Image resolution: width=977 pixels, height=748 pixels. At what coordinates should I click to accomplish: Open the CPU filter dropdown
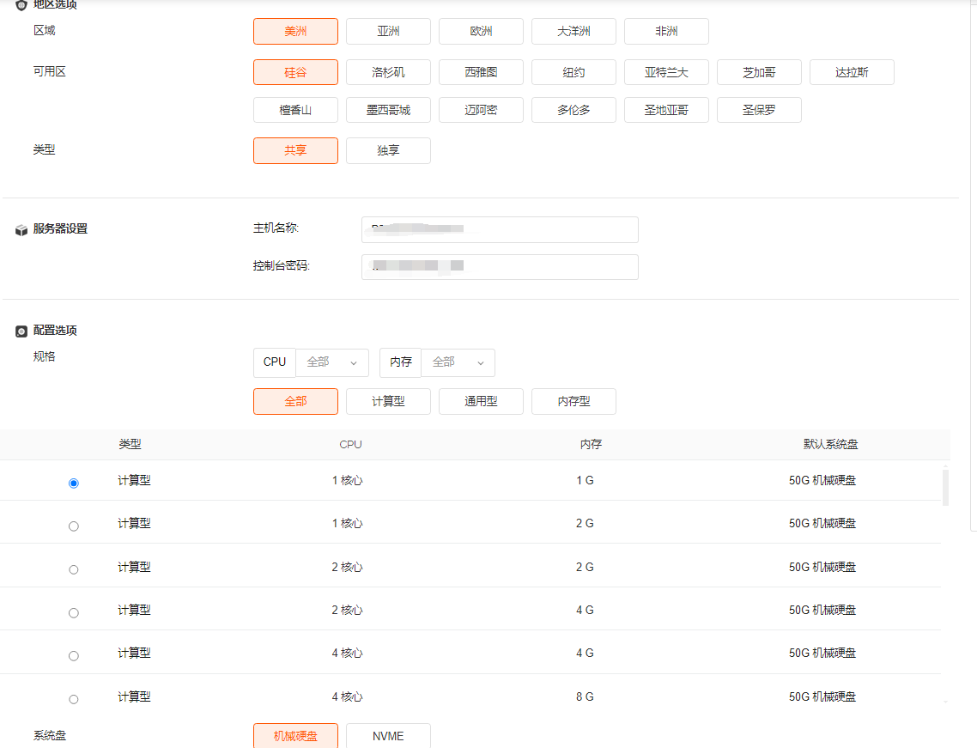332,362
